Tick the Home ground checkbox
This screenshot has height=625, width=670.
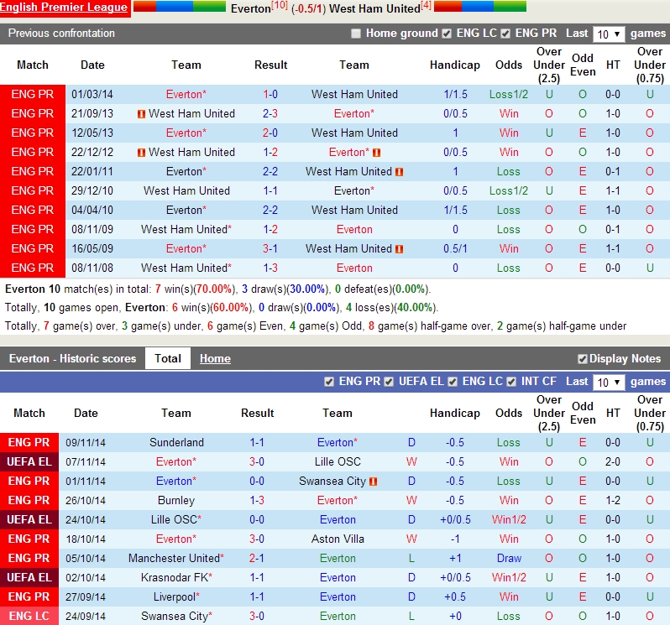click(355, 34)
